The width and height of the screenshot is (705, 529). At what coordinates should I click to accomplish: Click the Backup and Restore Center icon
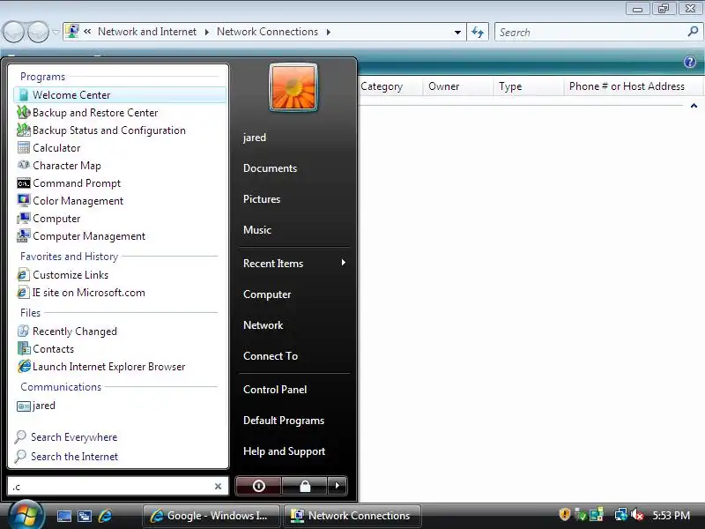click(x=24, y=112)
